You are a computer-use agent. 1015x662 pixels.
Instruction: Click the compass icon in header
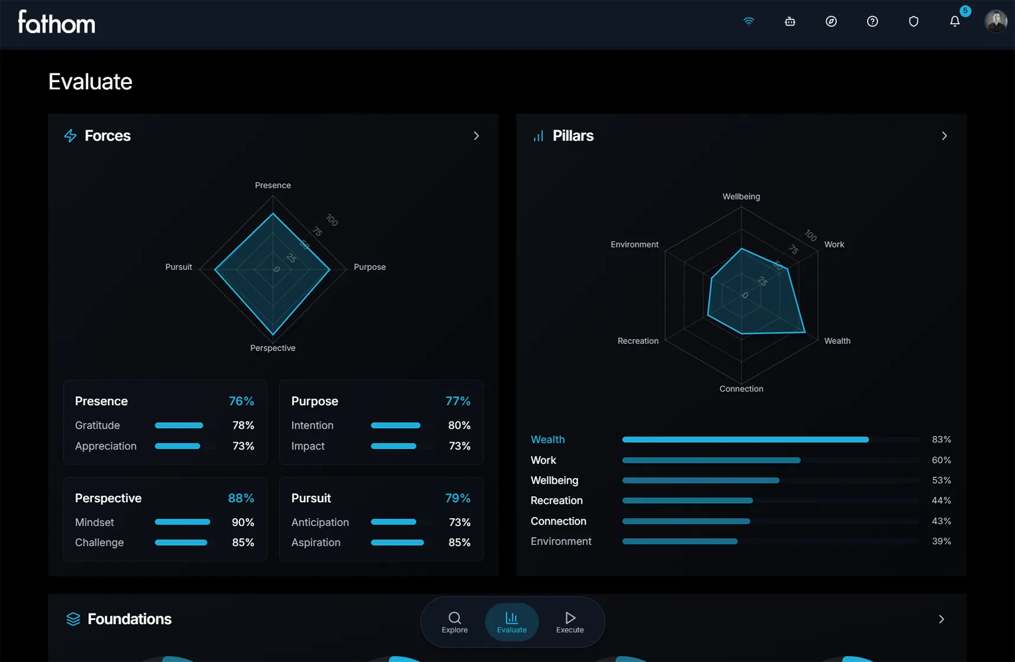pos(831,21)
